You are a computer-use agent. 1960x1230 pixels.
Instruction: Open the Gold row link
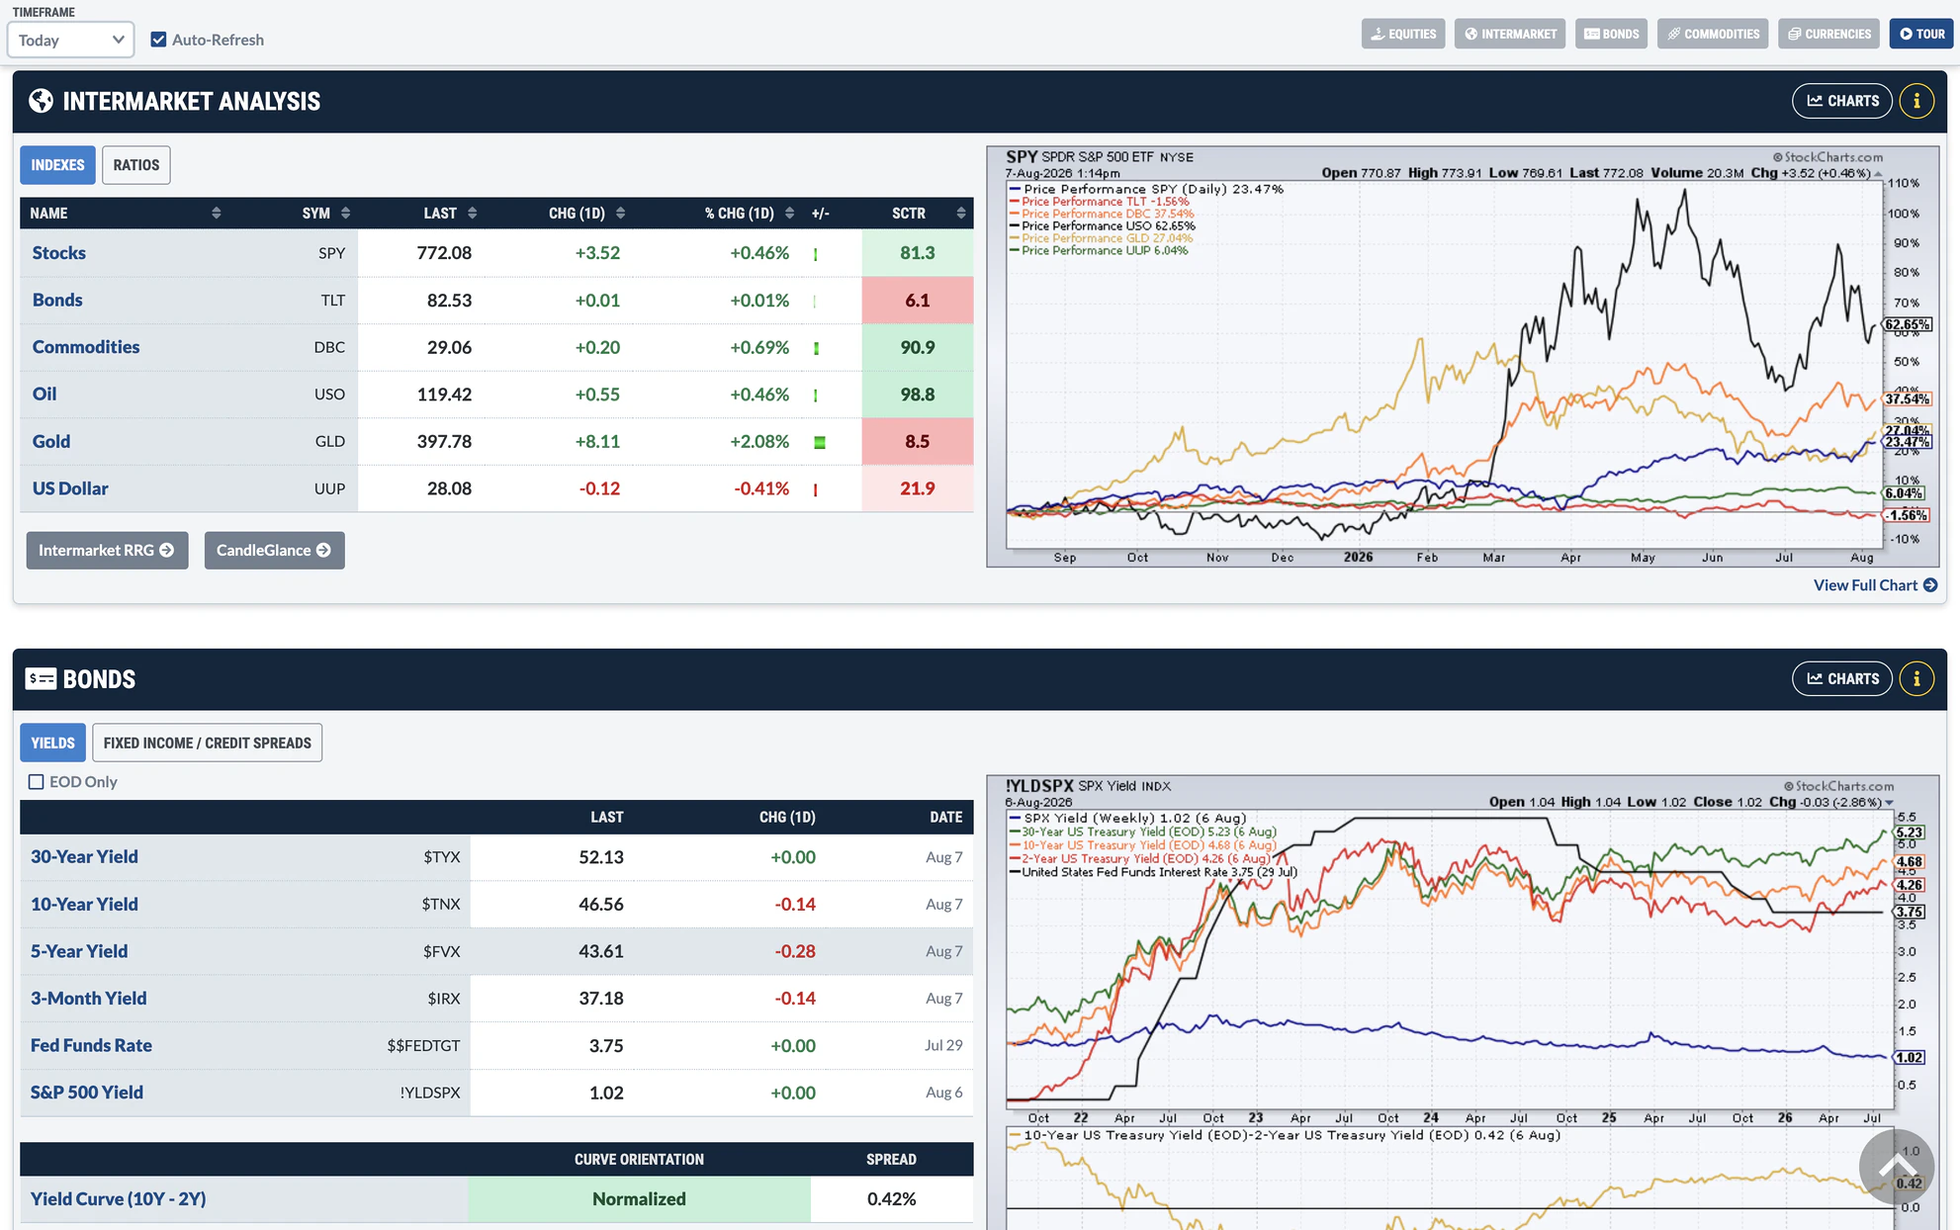[51, 442]
